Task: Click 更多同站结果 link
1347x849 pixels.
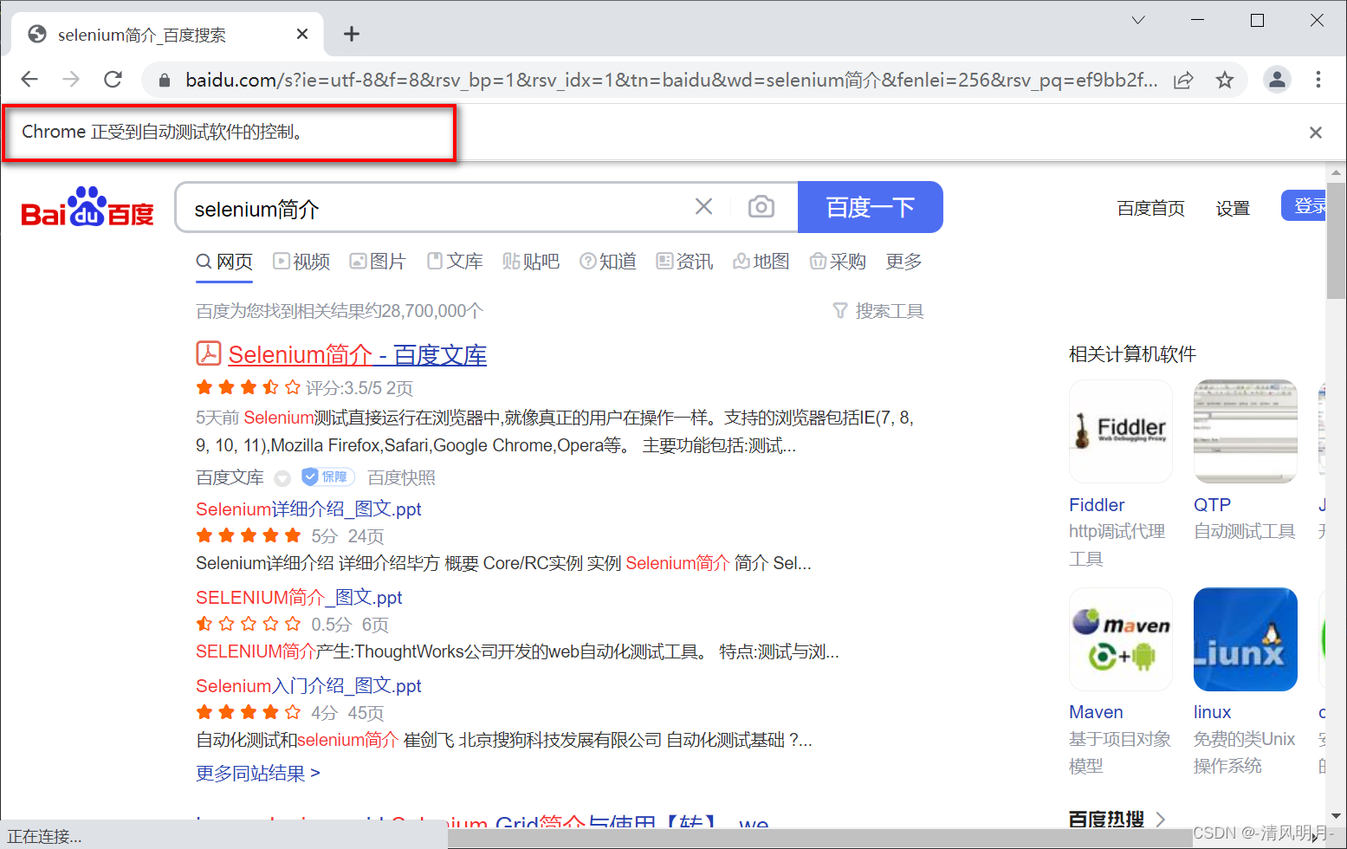Action: coord(258,774)
